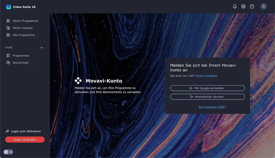Open Meine Programme in sidebar
275x158 pixels.
[25, 21]
